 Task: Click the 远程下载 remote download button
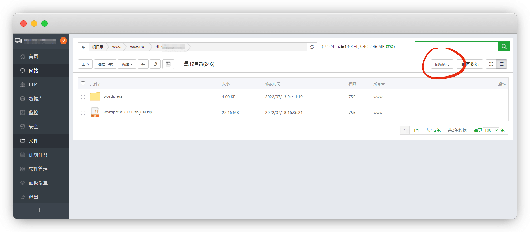click(105, 64)
